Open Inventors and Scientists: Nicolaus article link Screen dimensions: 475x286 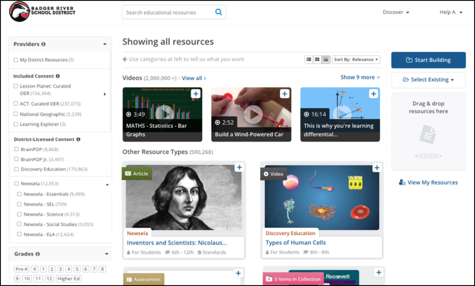(x=177, y=243)
